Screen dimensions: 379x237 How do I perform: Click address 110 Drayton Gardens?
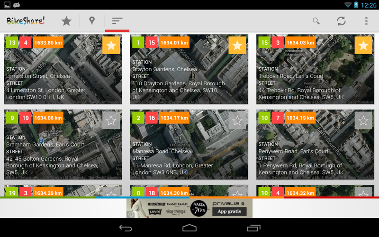179,90
